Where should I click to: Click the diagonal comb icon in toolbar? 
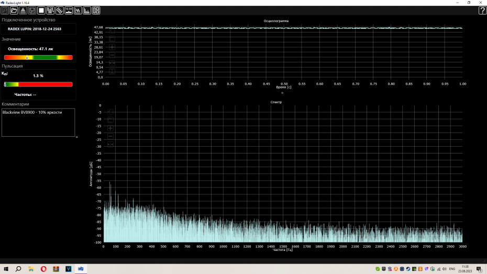pos(60,10)
